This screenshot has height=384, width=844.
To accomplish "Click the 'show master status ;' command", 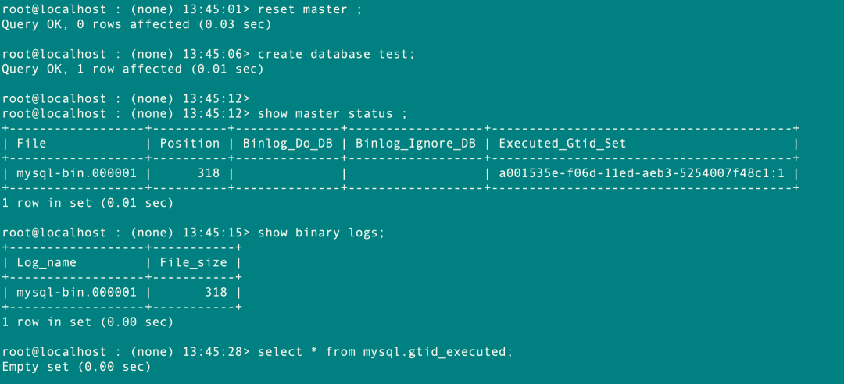I will (x=332, y=113).
